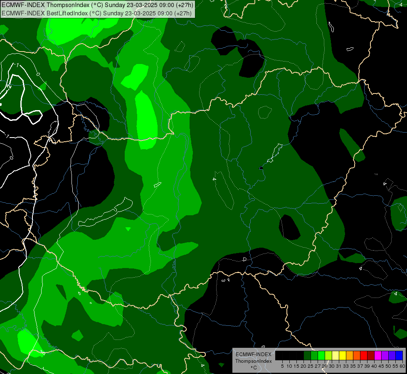This screenshot has width=407, height=374.
Task: Click the '33' tick label on legend
Action: tap(346, 366)
